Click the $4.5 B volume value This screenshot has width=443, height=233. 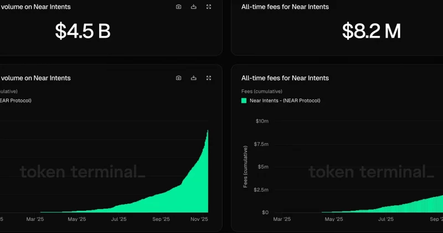83,31
